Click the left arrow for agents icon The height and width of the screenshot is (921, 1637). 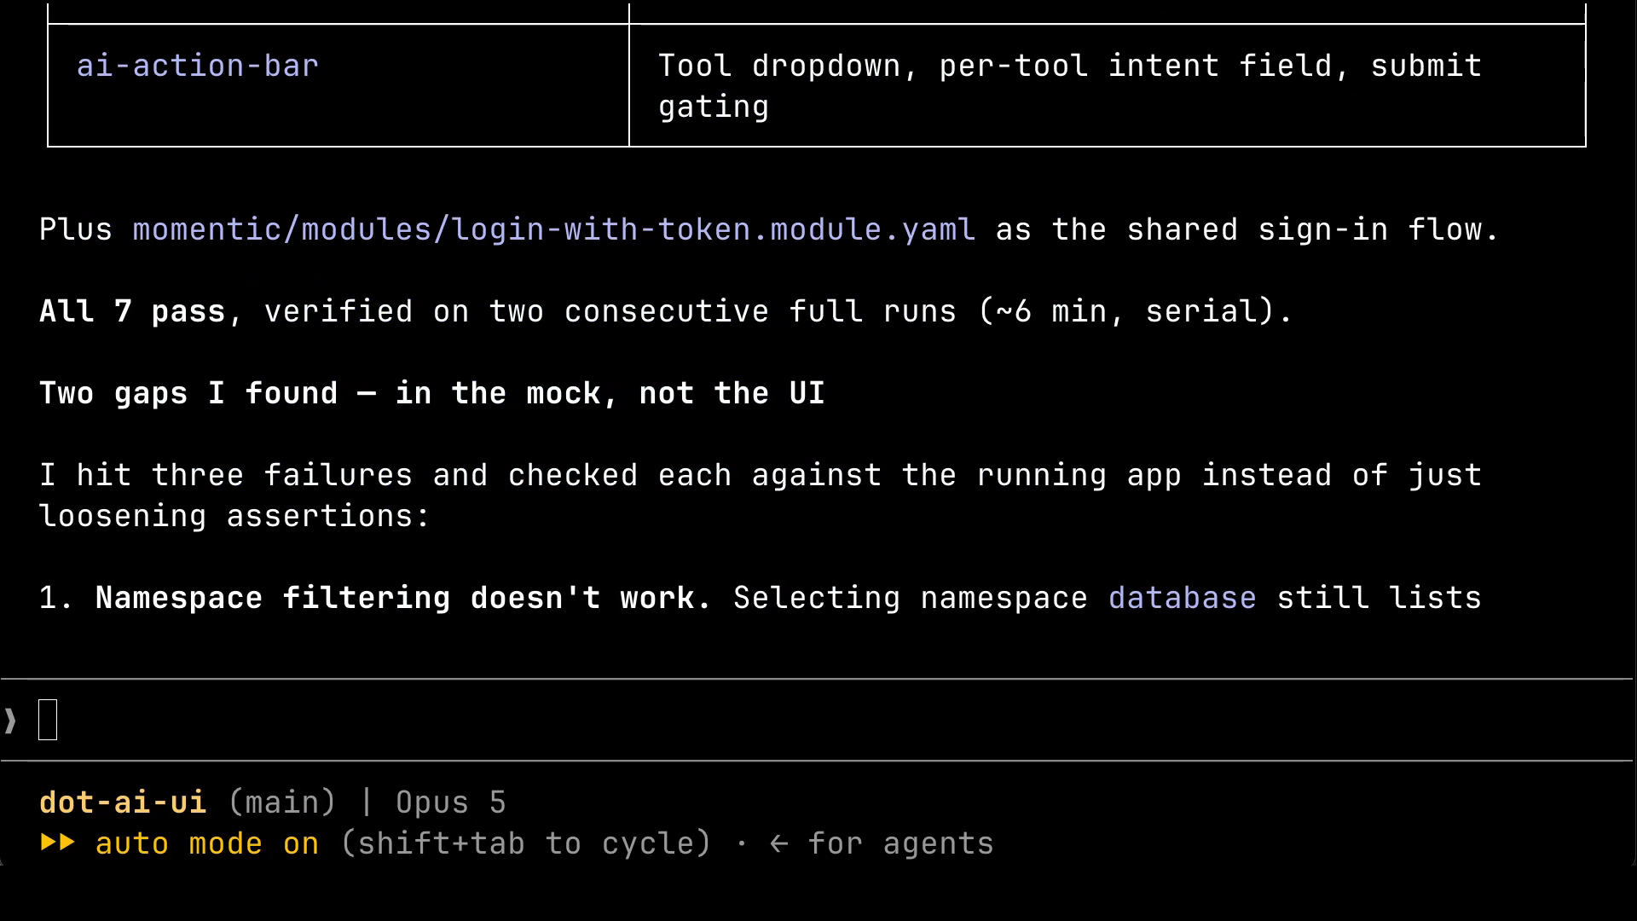(778, 843)
